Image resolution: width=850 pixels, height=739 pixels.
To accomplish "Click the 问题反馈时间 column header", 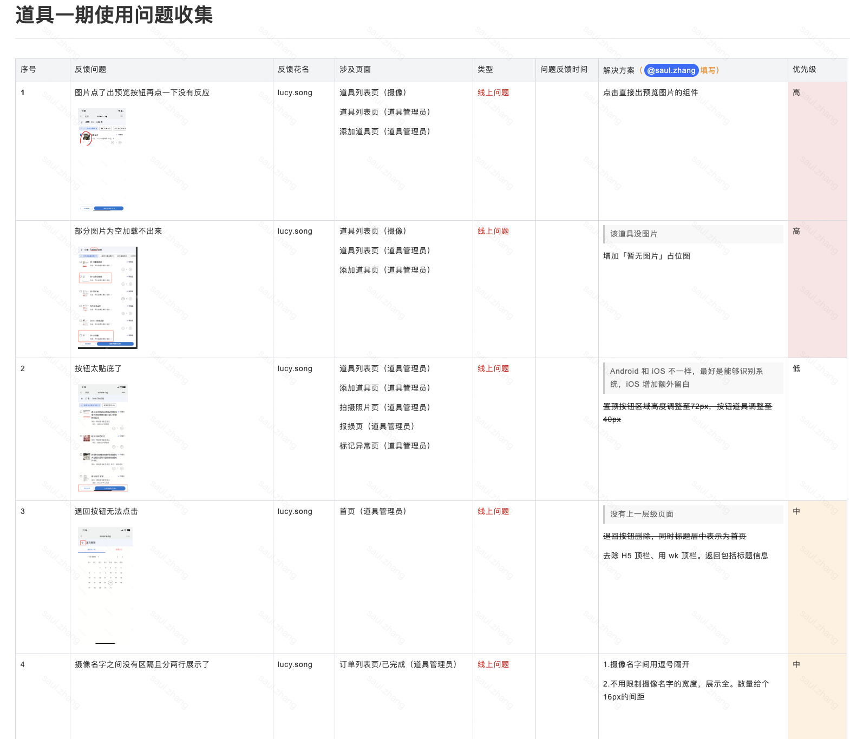I will click(x=564, y=69).
